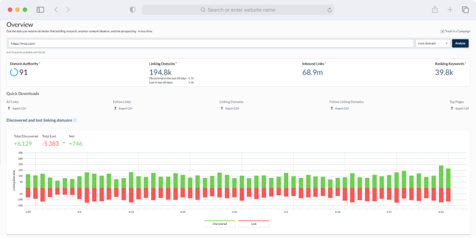Go forward with the browser arrow
476x238 pixels.
pos(68,10)
